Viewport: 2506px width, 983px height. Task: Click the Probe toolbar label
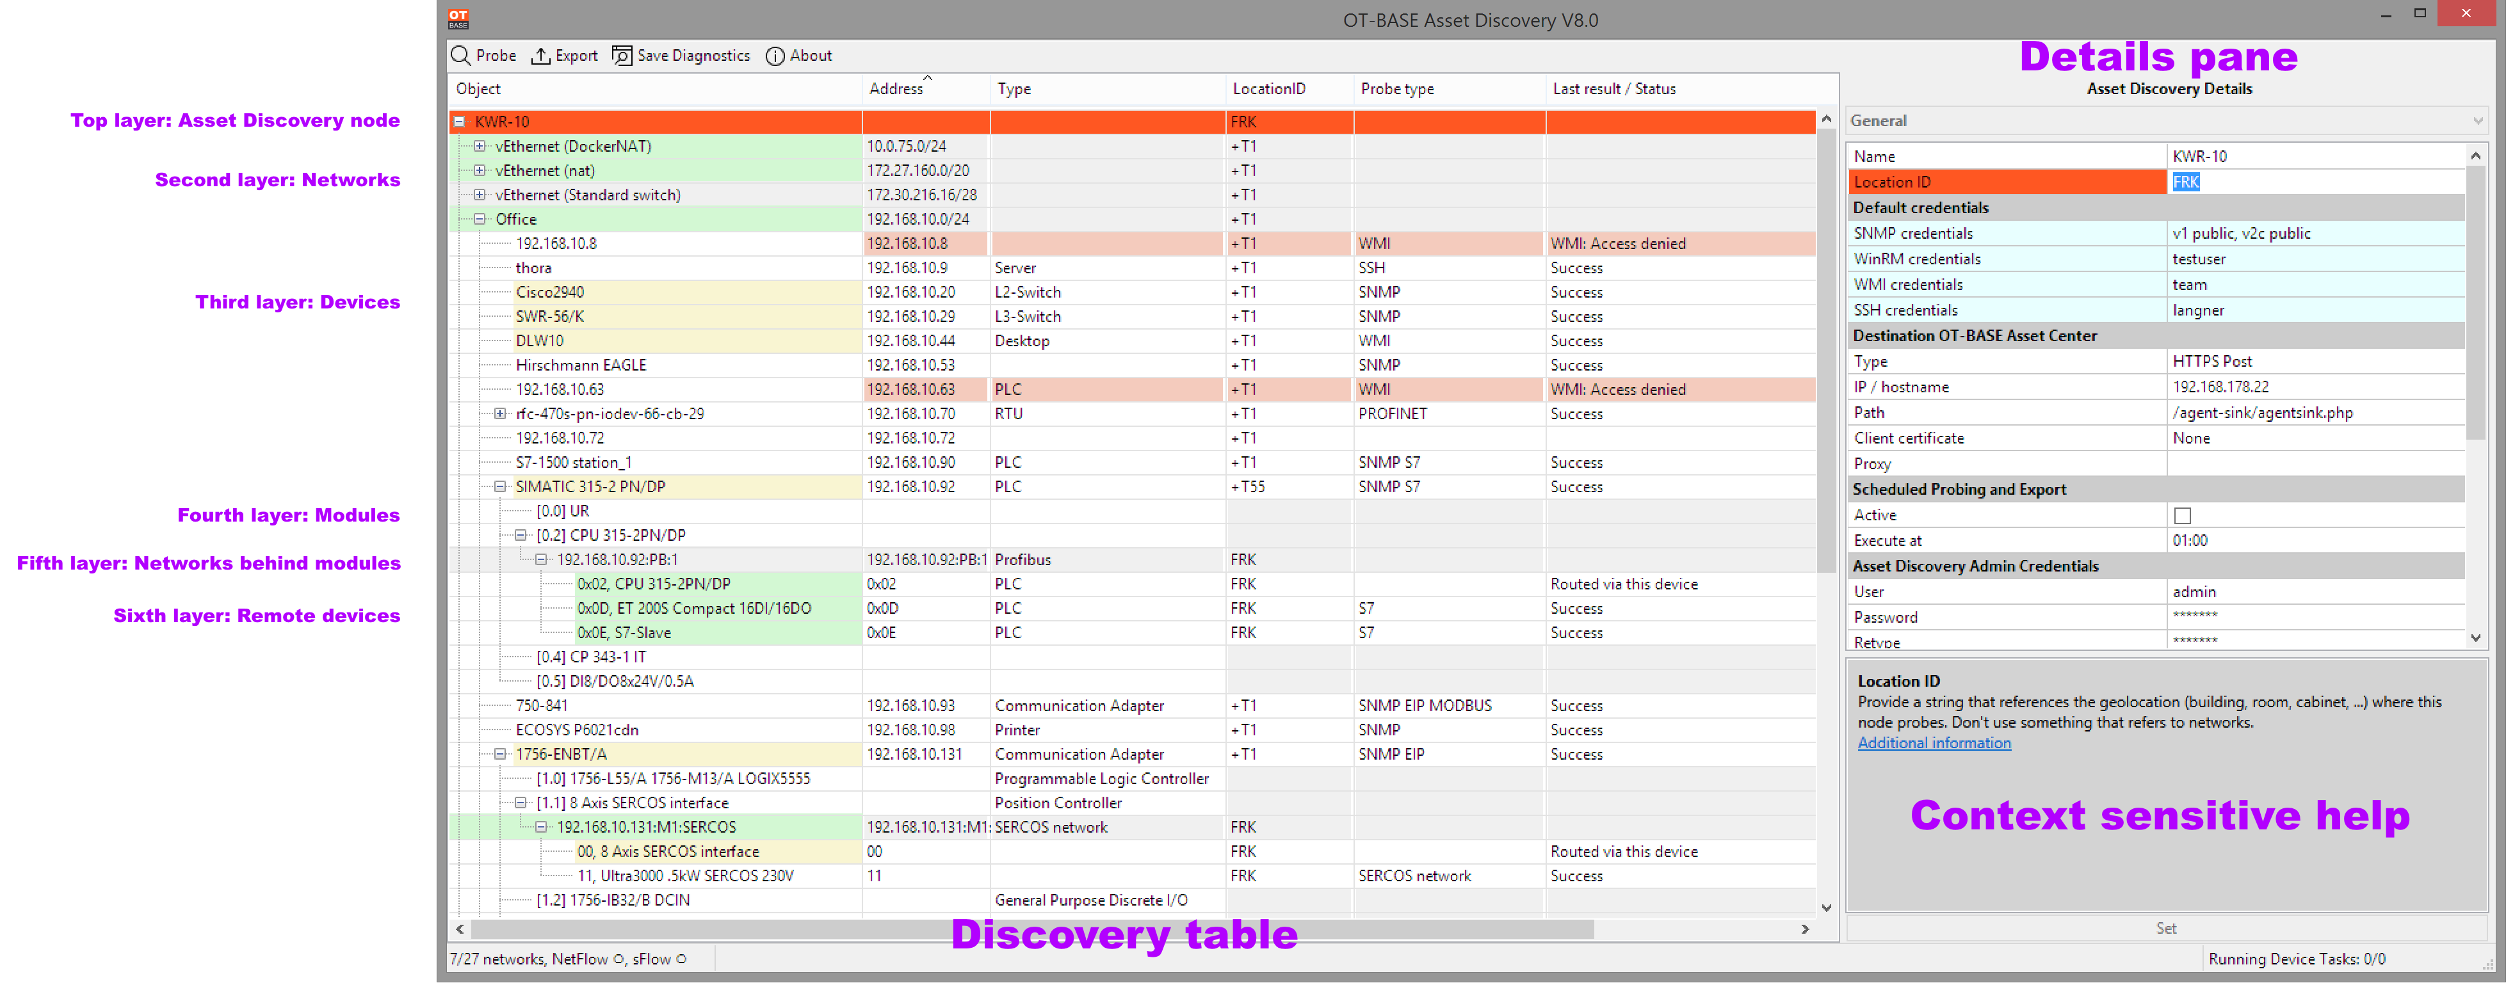(x=495, y=56)
